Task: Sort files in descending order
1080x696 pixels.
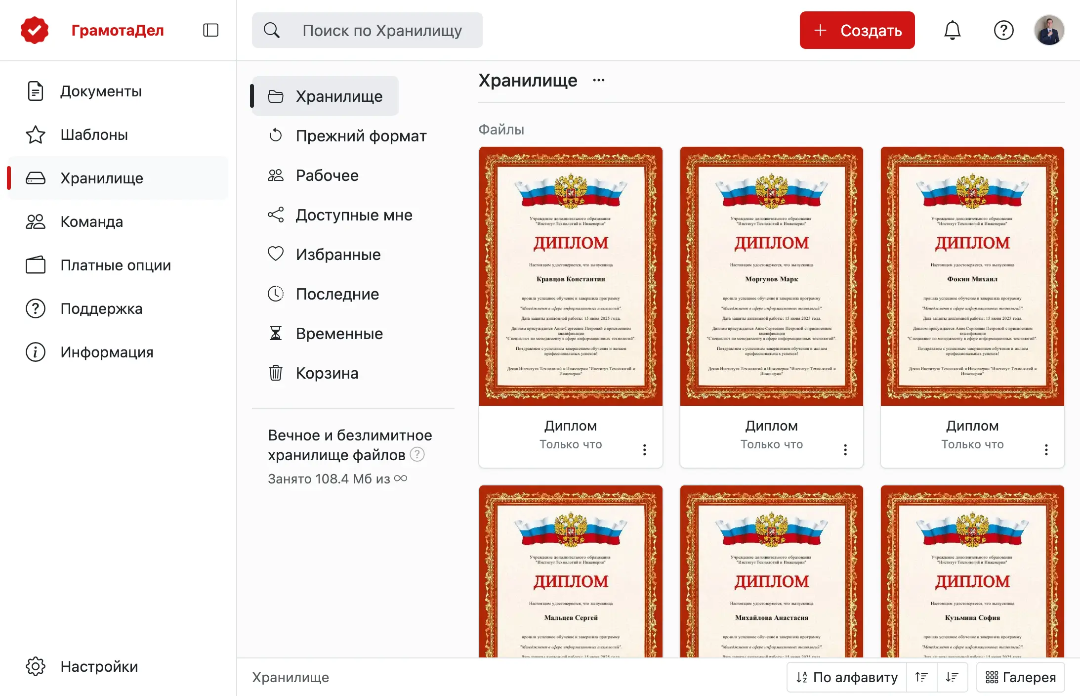Action: point(952,677)
